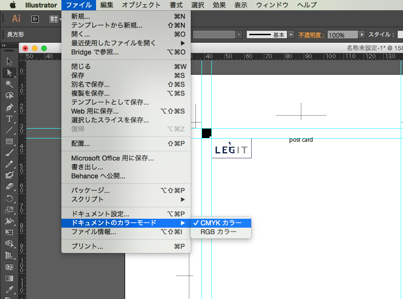
Task: Select the Paintbrush tool
Action: coord(9,153)
